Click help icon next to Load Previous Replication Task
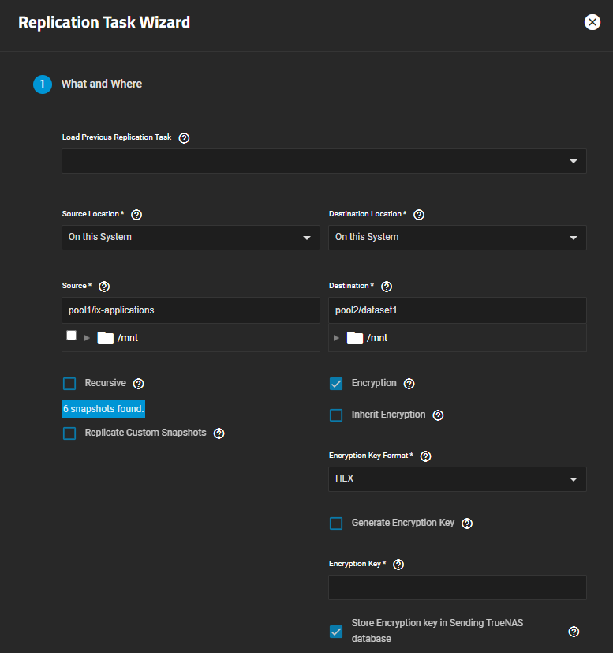 coord(184,137)
